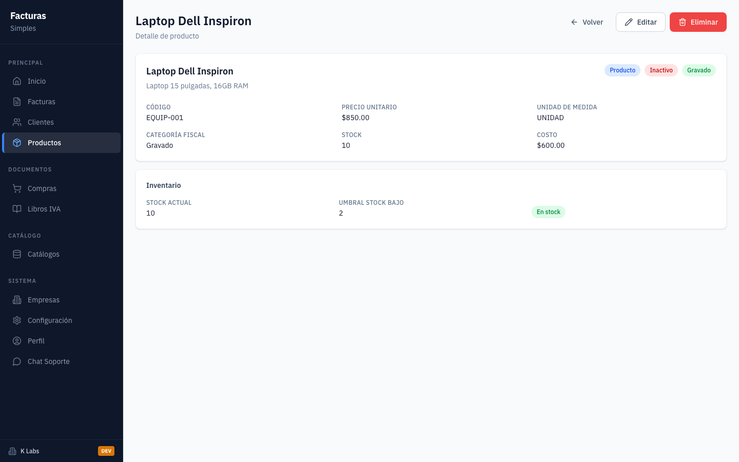The width and height of the screenshot is (739, 462).
Task: Click the description Laptop 15 pulgadas, 16GB RAM
Action: (x=197, y=86)
